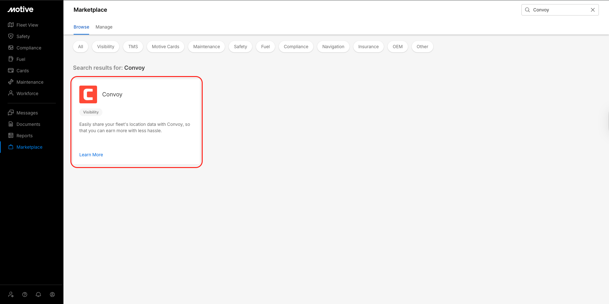The height and width of the screenshot is (304, 609).
Task: Filter by Compliance category chip
Action: click(296, 47)
